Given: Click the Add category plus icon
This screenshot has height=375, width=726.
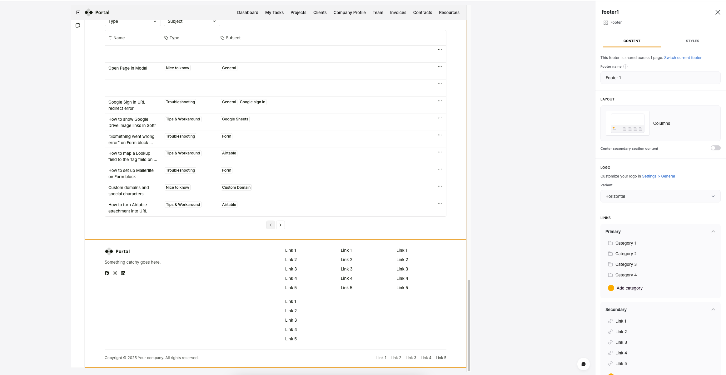Looking at the screenshot, I should point(611,288).
